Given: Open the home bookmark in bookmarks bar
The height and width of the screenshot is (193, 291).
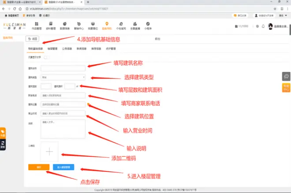Looking at the screenshot, I should pos(12,15).
